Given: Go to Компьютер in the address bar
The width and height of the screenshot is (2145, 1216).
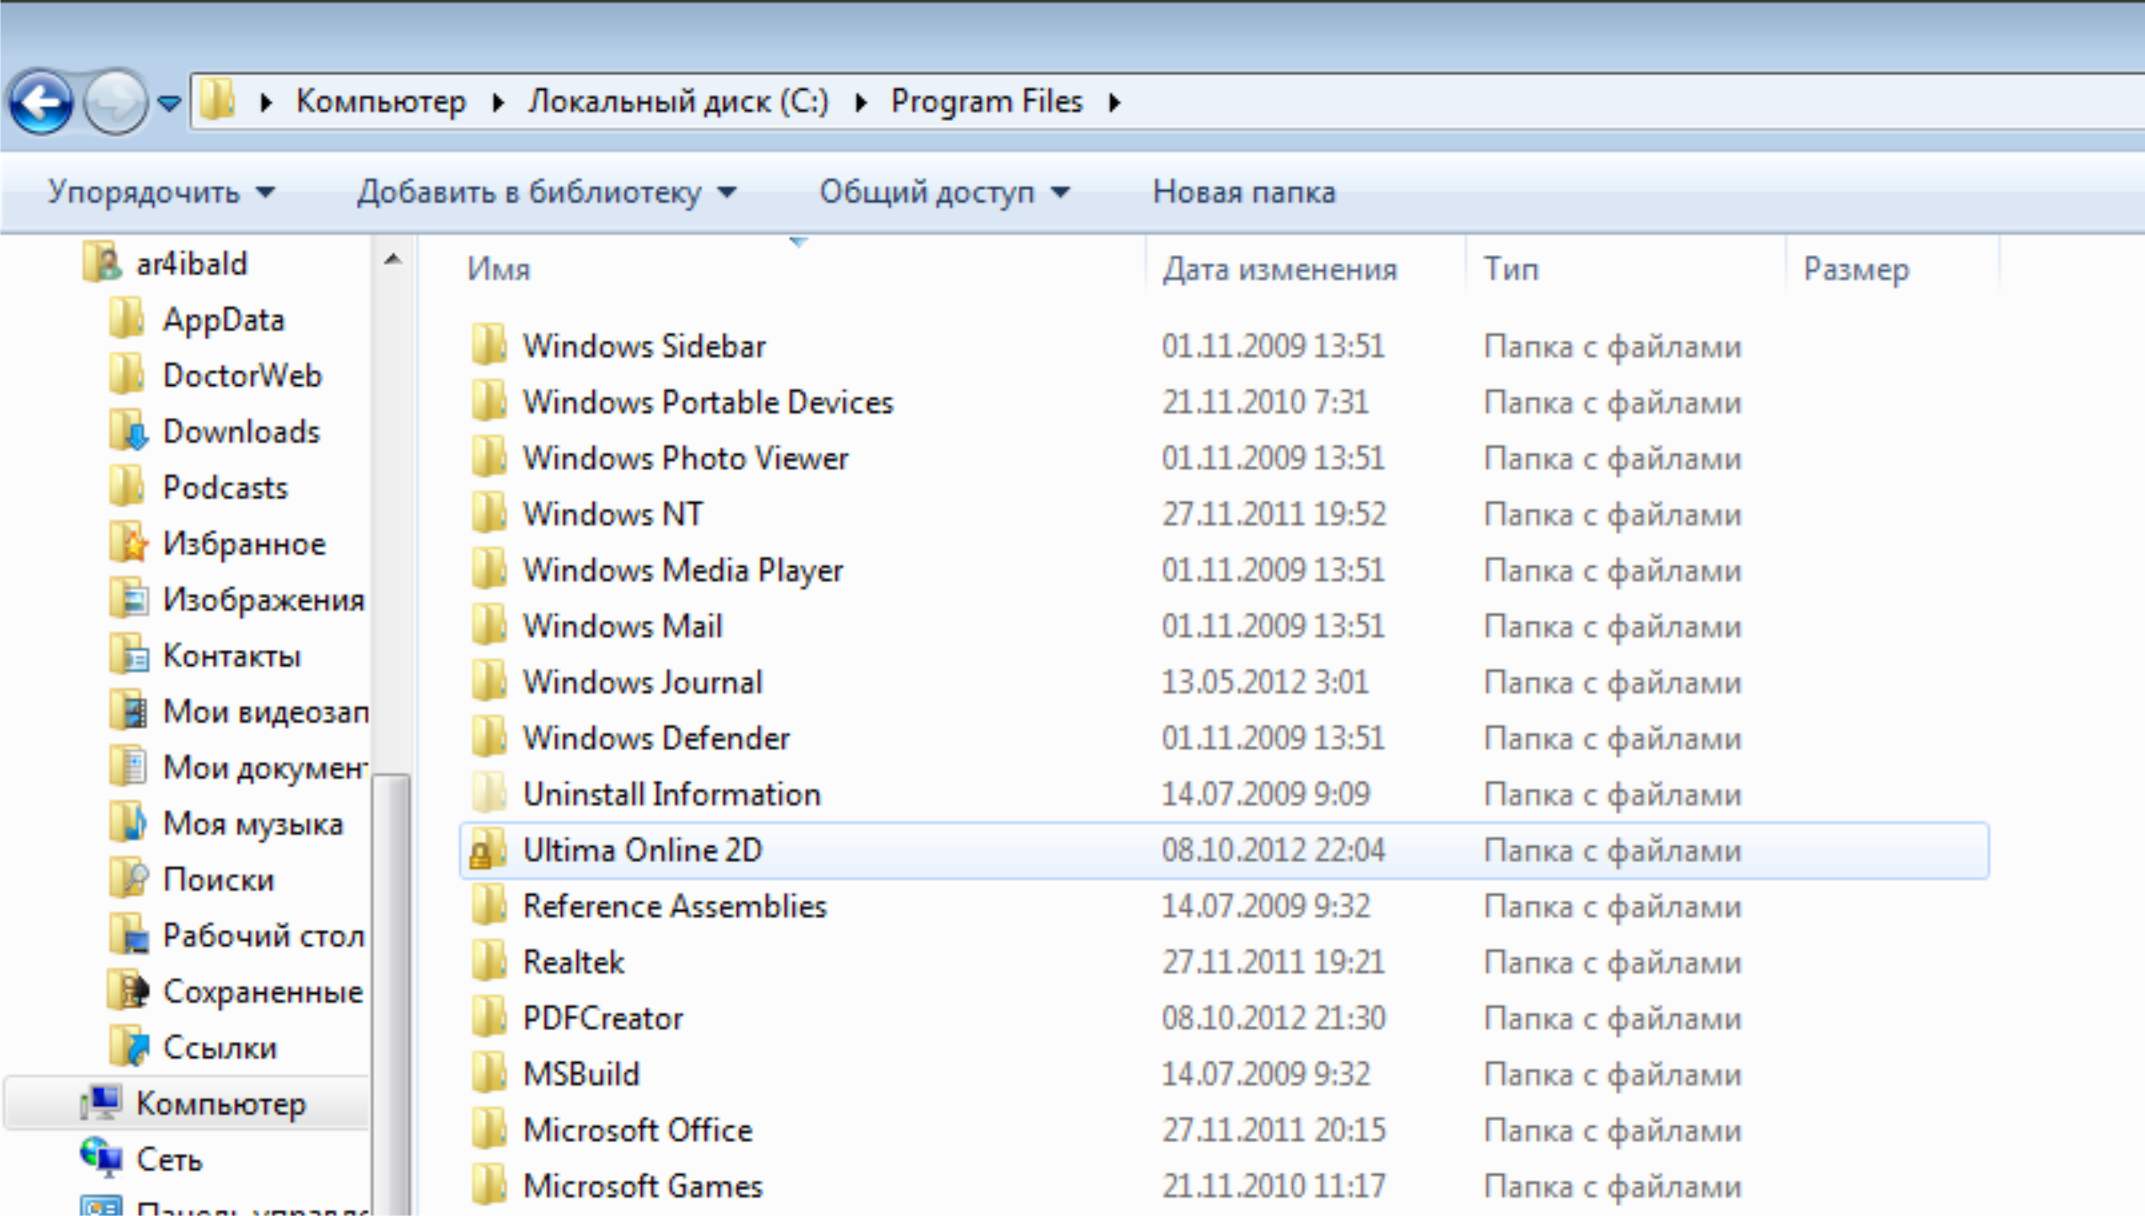Looking at the screenshot, I should coord(381,102).
